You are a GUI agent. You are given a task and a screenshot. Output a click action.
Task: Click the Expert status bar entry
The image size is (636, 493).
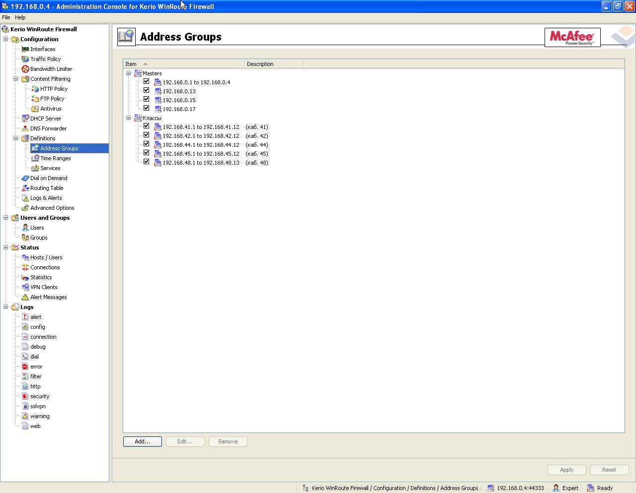[566, 488]
